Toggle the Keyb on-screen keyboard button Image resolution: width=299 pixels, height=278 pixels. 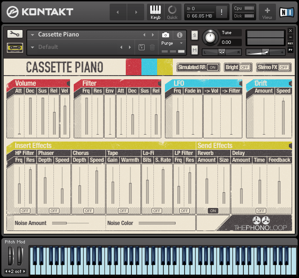155,12
